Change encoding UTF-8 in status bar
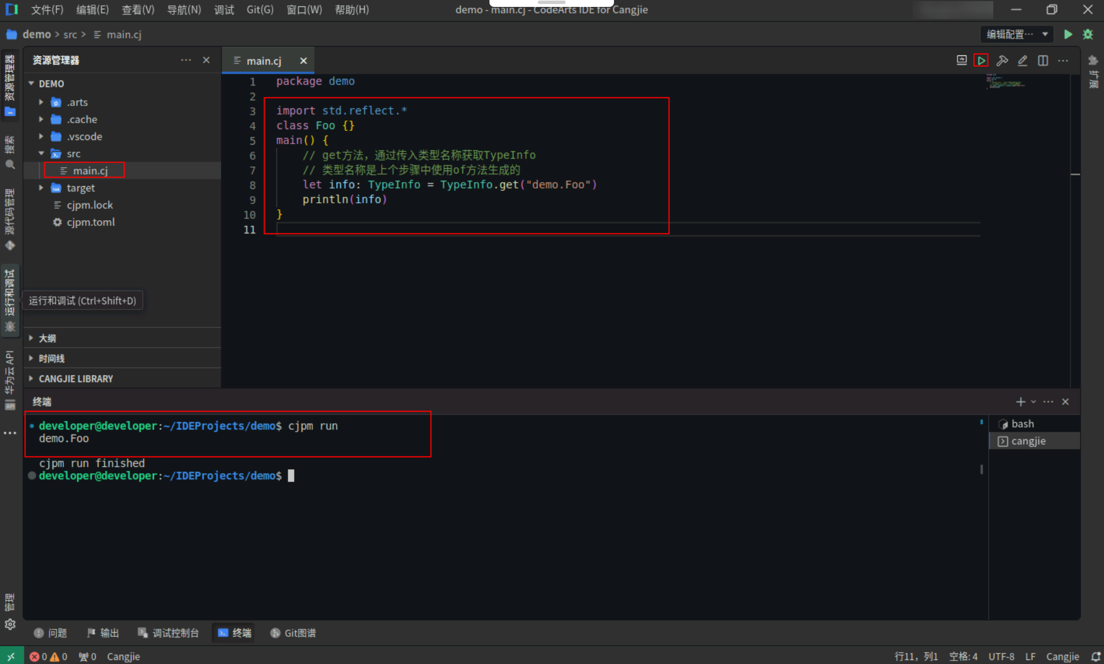Viewport: 1104px width, 664px height. coord(1001,657)
